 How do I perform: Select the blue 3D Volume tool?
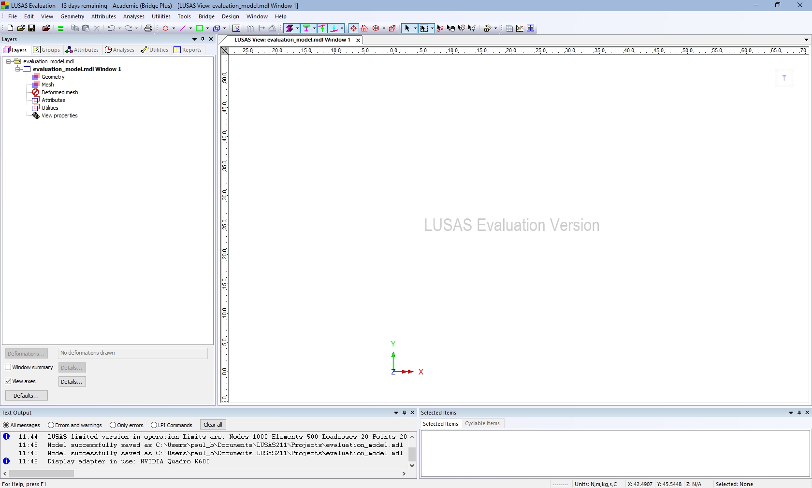(217, 29)
